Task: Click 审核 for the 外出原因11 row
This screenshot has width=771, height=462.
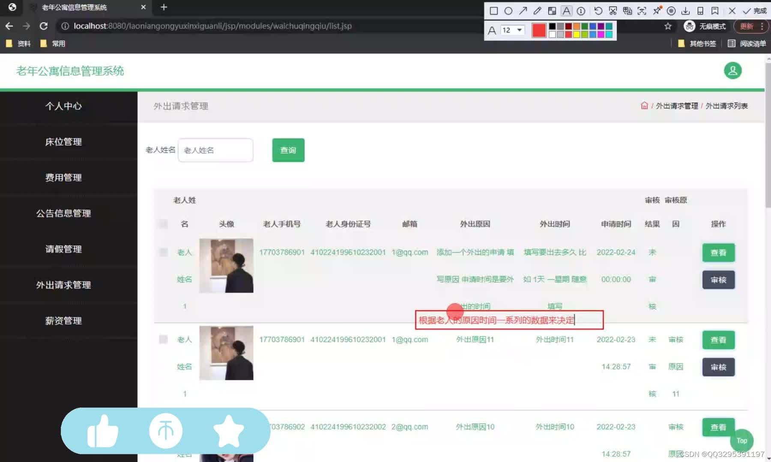Action: [x=718, y=367]
